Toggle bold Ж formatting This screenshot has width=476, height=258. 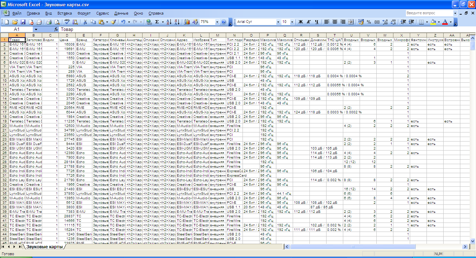pyautogui.click(x=301, y=22)
